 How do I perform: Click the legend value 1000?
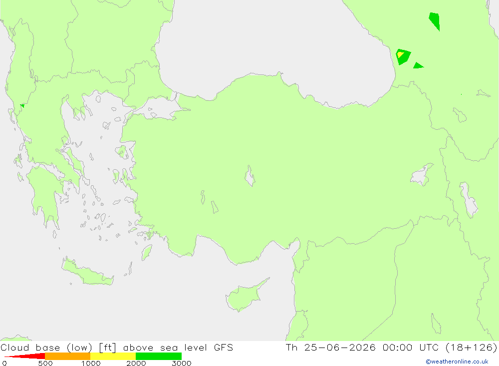point(91,363)
